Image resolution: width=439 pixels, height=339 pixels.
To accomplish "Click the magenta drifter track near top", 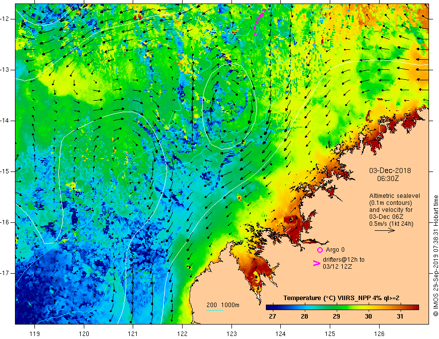I will (x=259, y=22).
